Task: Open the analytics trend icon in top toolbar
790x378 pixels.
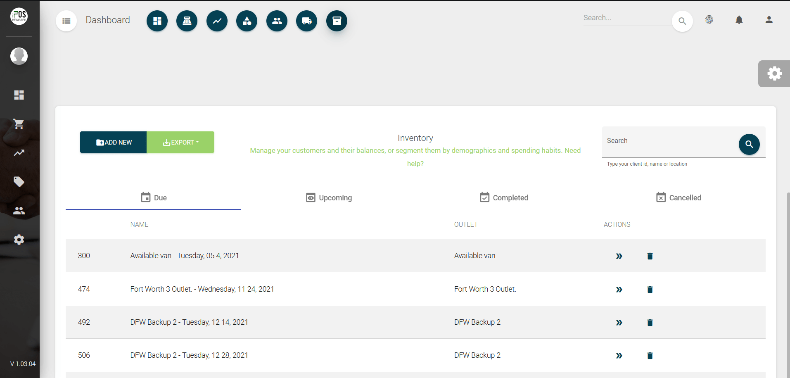Action: (x=217, y=21)
